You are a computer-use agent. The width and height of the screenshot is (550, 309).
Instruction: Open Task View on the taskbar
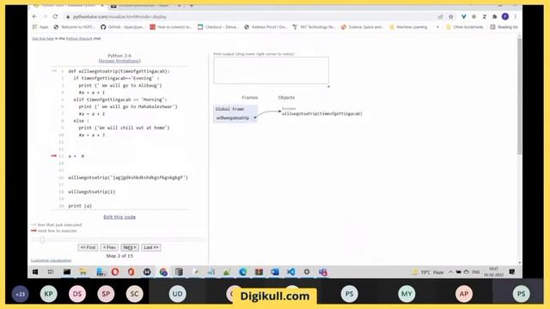(x=51, y=272)
